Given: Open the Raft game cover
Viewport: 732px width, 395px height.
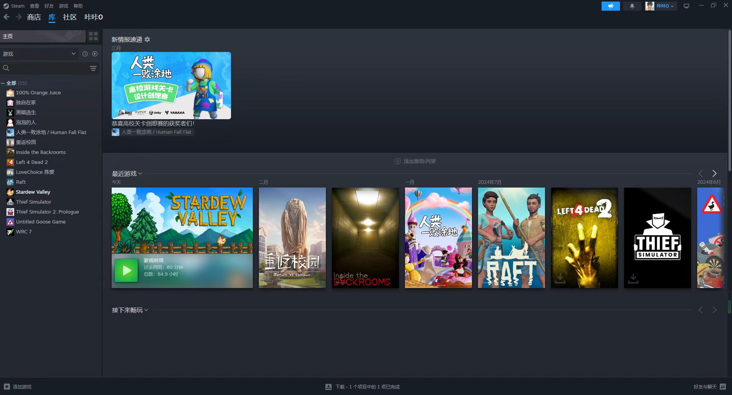Looking at the screenshot, I should click(511, 238).
